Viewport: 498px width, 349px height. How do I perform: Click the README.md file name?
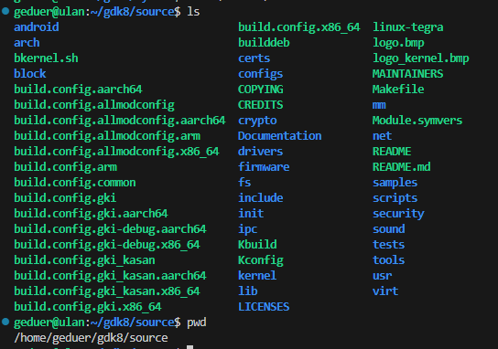tap(402, 166)
